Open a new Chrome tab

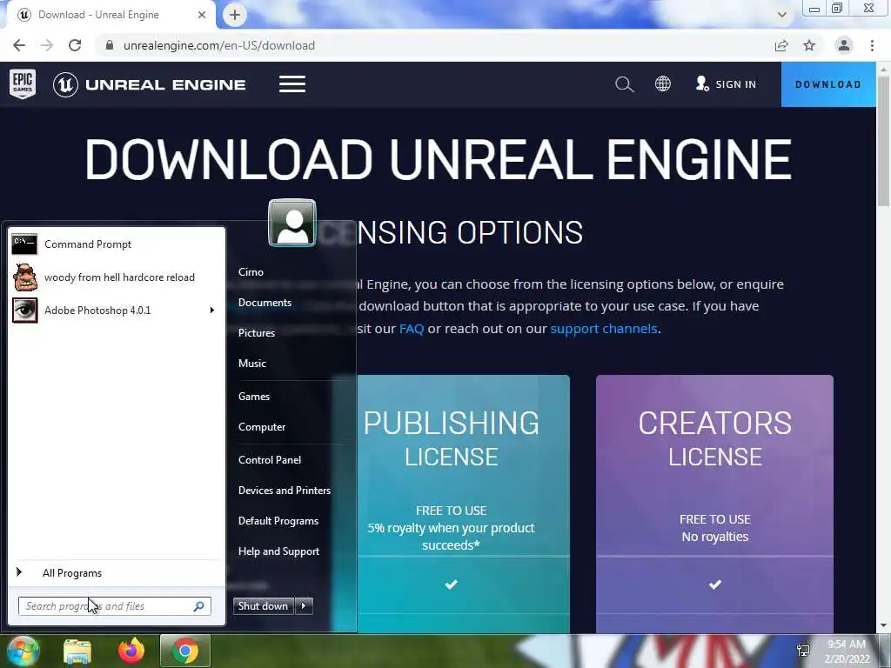(x=235, y=15)
